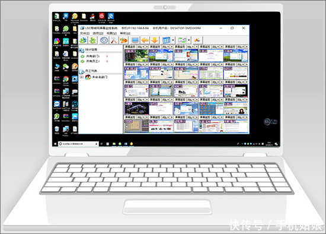Click the 所有部门 statistics row
This screenshot has width=326, height=234.
[x=93, y=56]
